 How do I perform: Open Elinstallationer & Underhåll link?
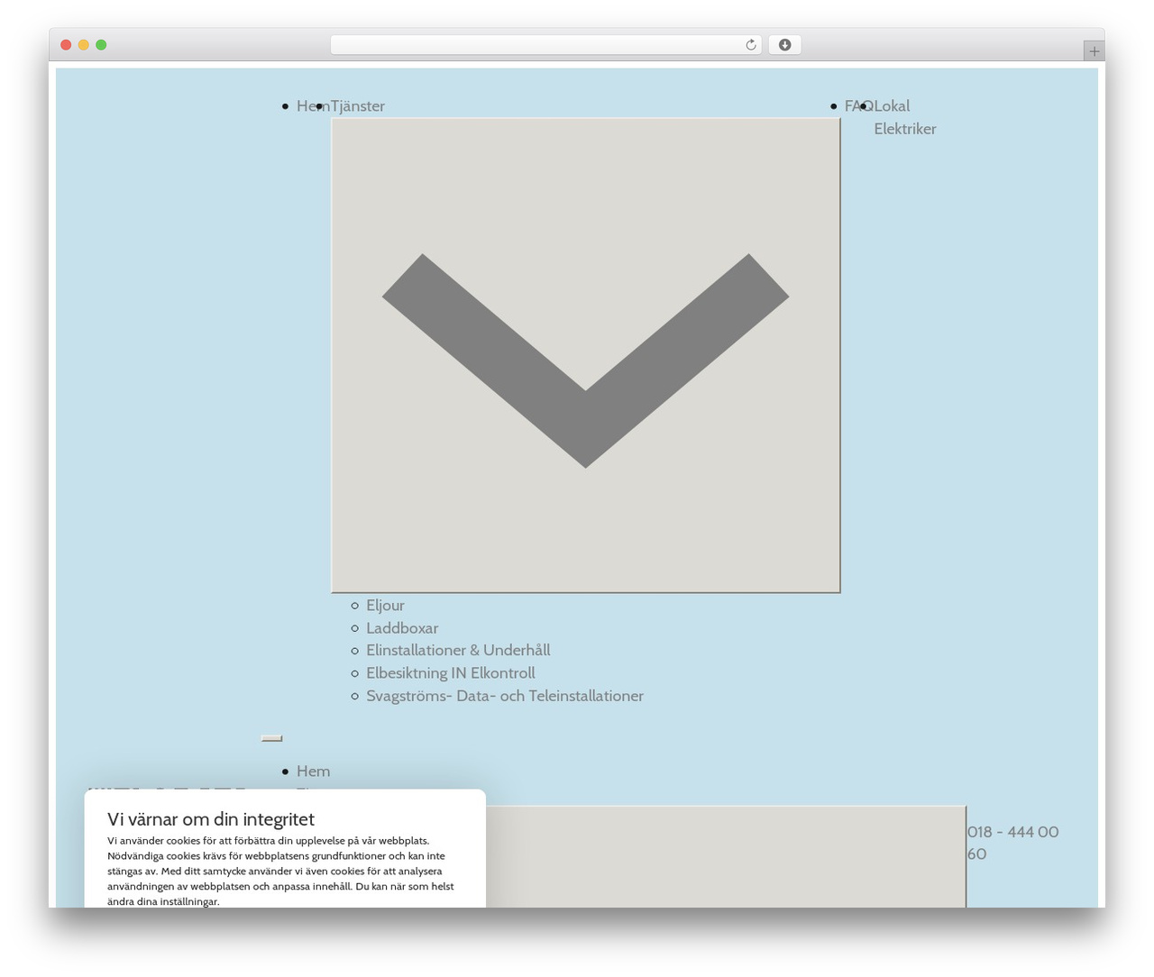[x=458, y=650]
